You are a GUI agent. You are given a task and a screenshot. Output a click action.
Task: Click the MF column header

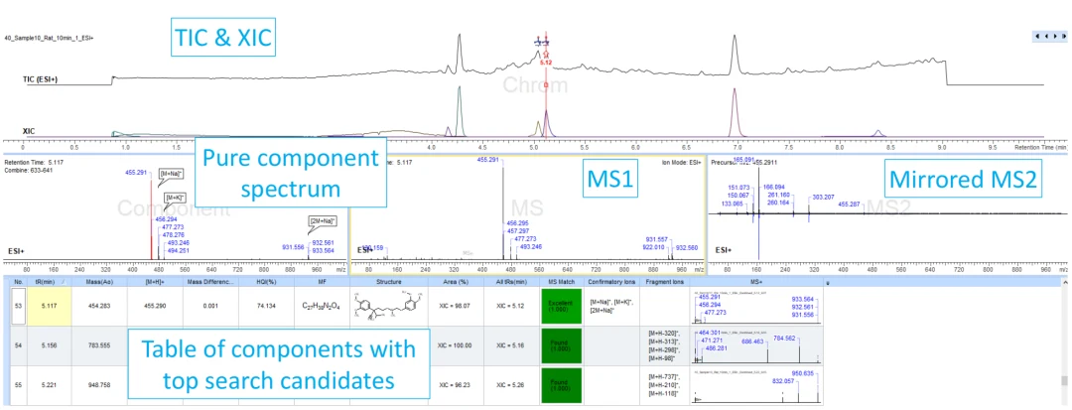coord(322,282)
